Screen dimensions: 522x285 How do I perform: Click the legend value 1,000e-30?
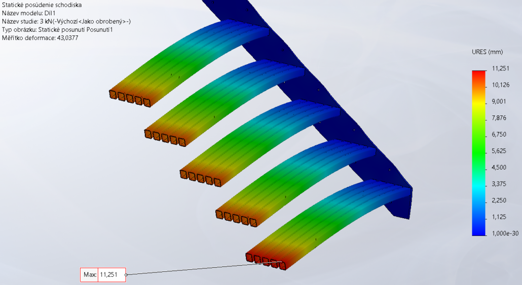click(x=505, y=233)
